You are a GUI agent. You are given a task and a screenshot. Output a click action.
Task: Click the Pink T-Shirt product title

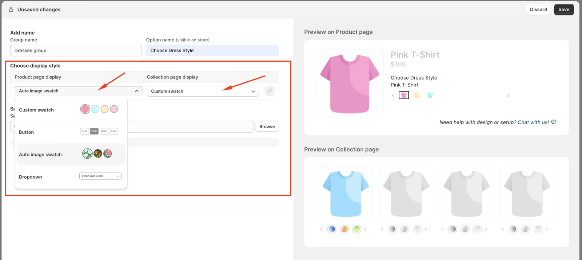point(415,54)
